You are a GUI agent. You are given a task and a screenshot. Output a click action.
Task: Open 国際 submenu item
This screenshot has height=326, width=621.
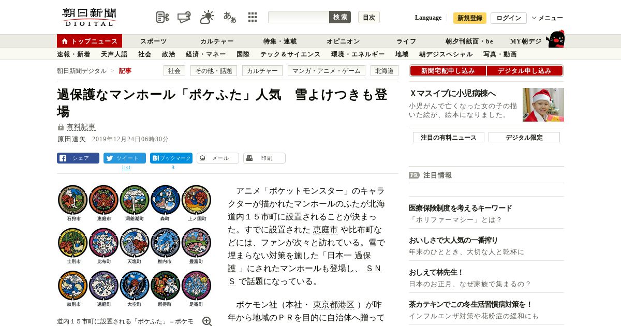[243, 54]
